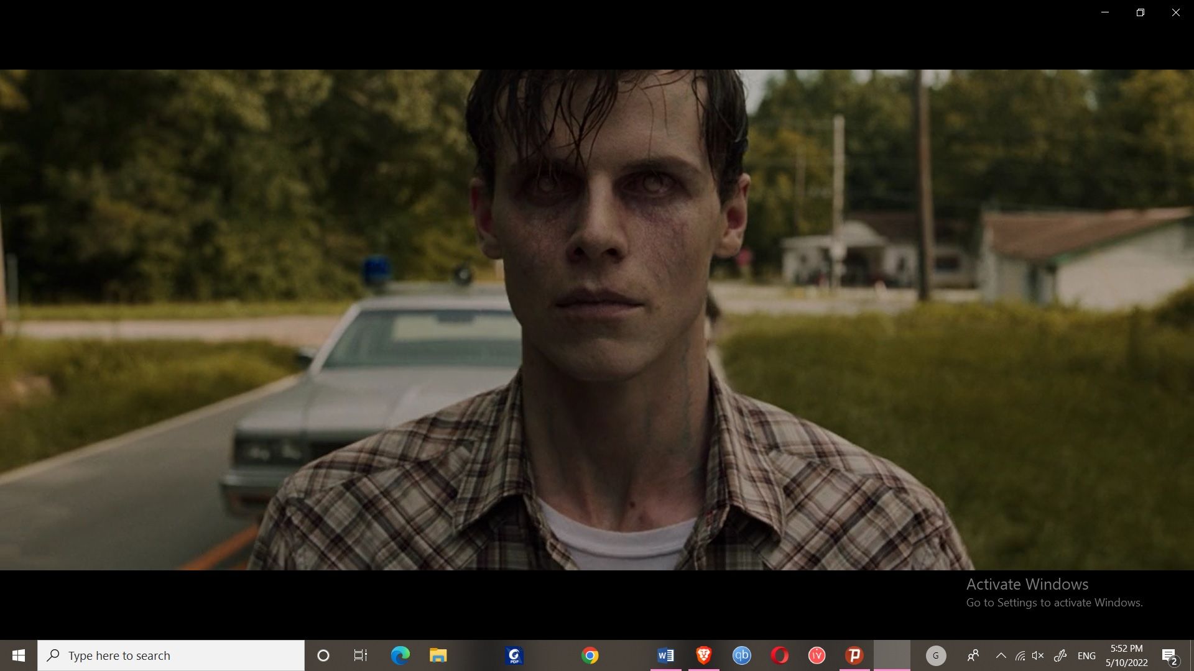Restore down the video player window
The image size is (1194, 671).
point(1140,12)
